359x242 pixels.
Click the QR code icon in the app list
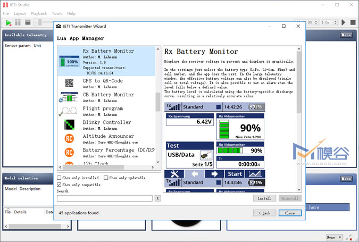point(69,83)
